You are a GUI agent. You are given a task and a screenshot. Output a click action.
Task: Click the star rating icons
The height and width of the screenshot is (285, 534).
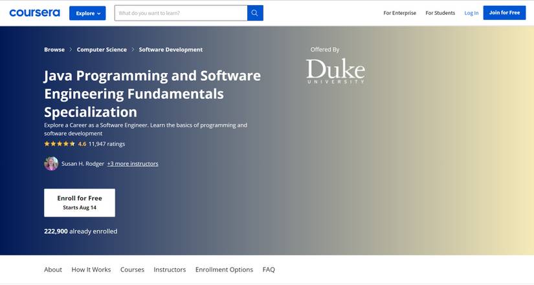(x=60, y=144)
